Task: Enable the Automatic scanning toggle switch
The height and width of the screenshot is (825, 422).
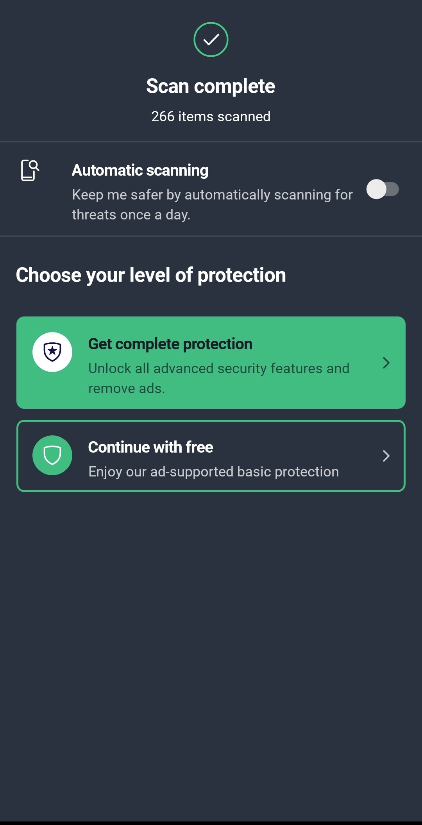Action: pyautogui.click(x=383, y=189)
